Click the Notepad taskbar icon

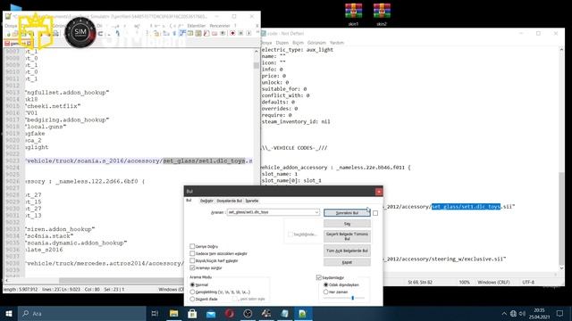pyautogui.click(x=284, y=313)
